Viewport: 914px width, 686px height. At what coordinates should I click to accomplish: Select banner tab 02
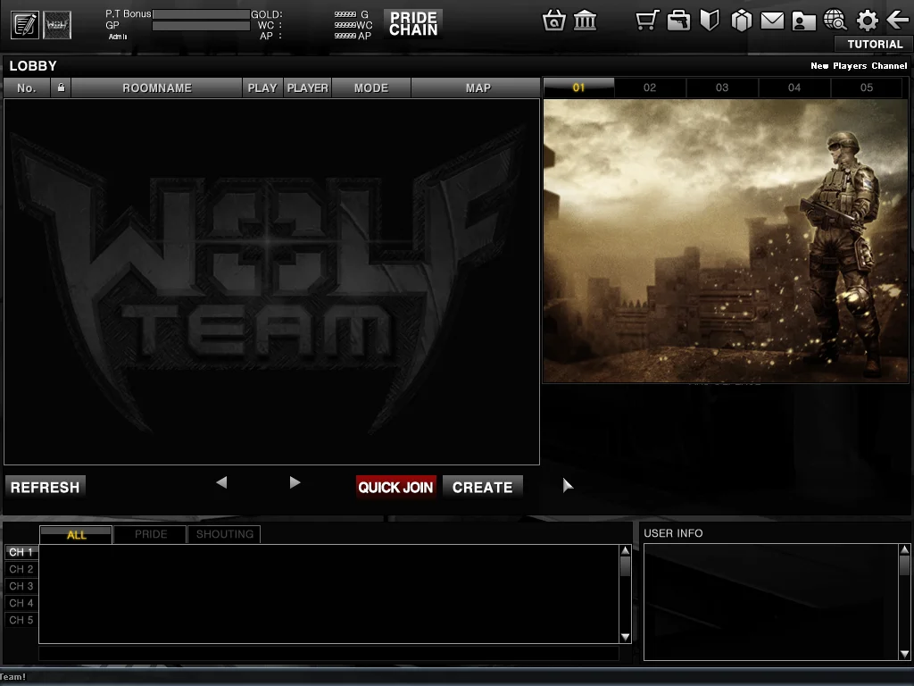[650, 88]
